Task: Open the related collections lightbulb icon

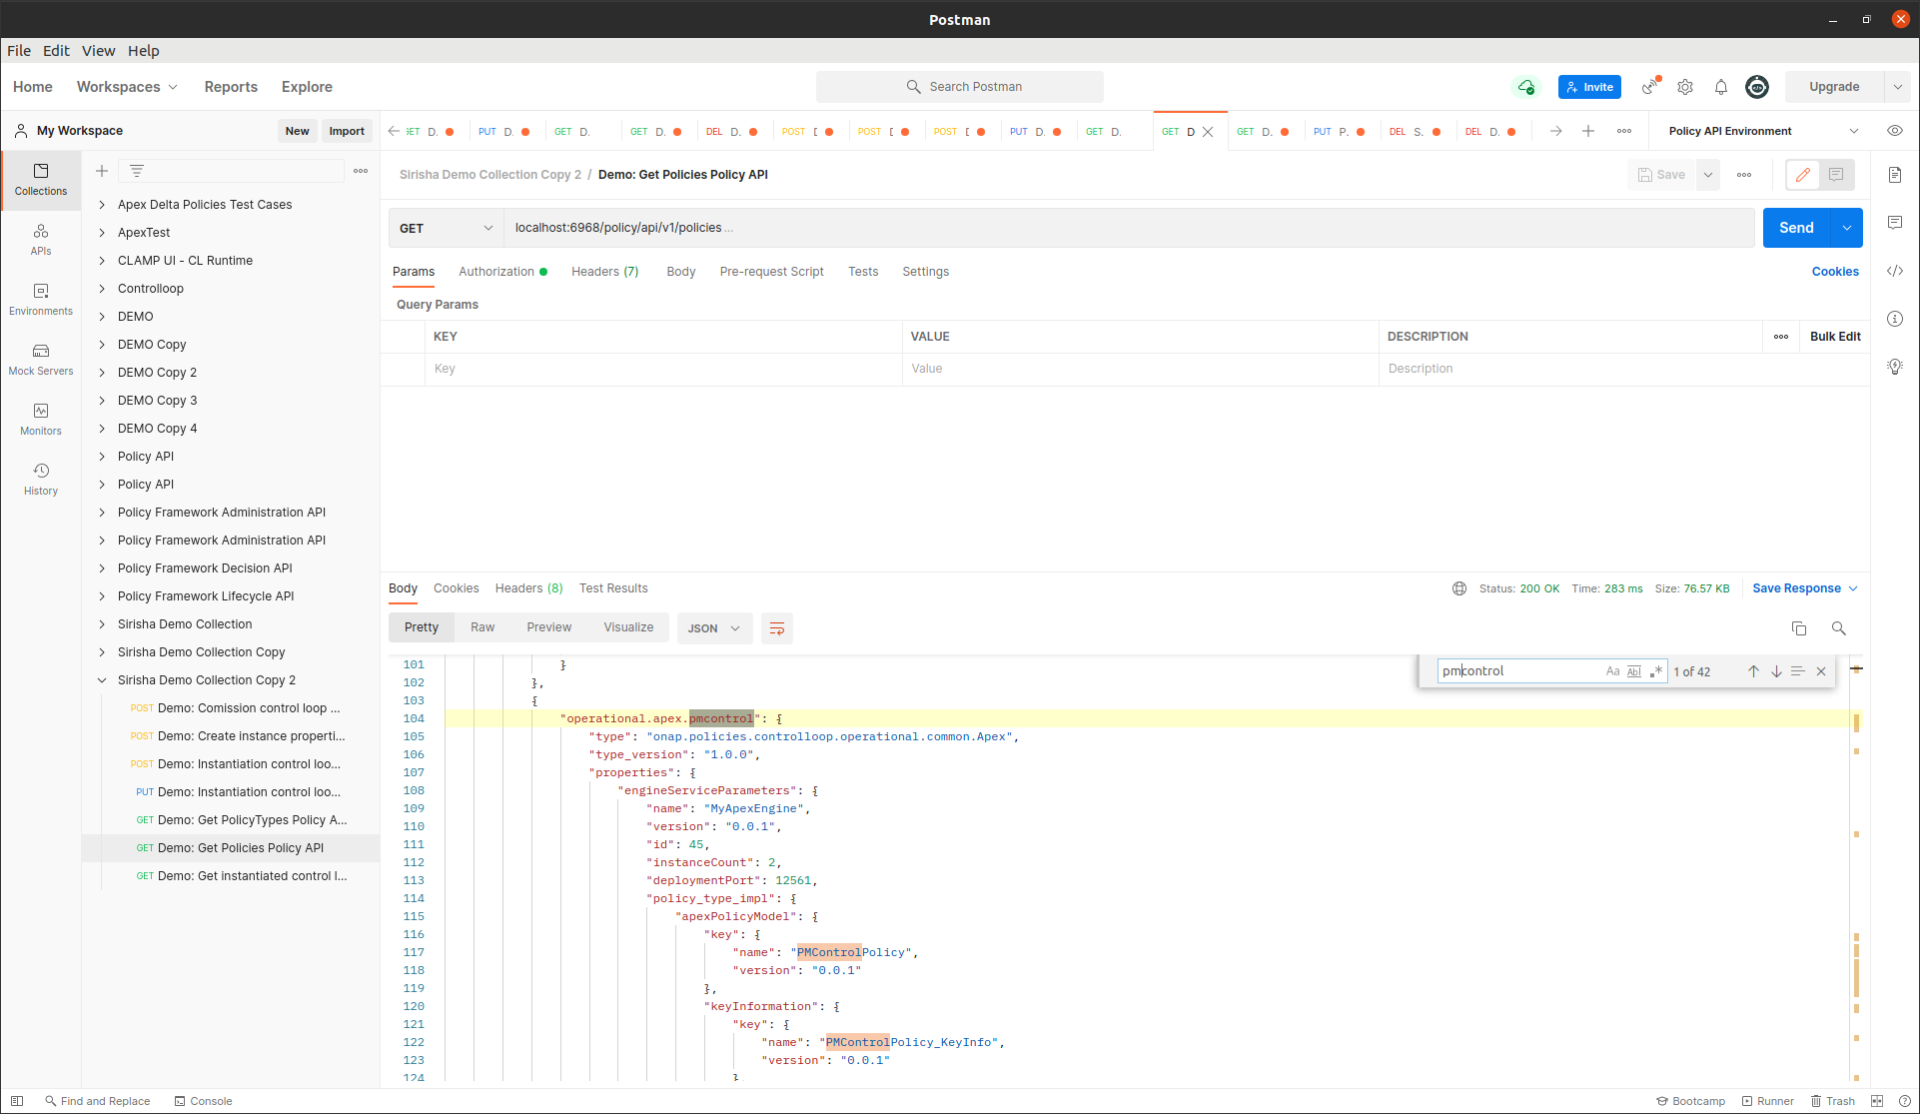Action: [1895, 367]
